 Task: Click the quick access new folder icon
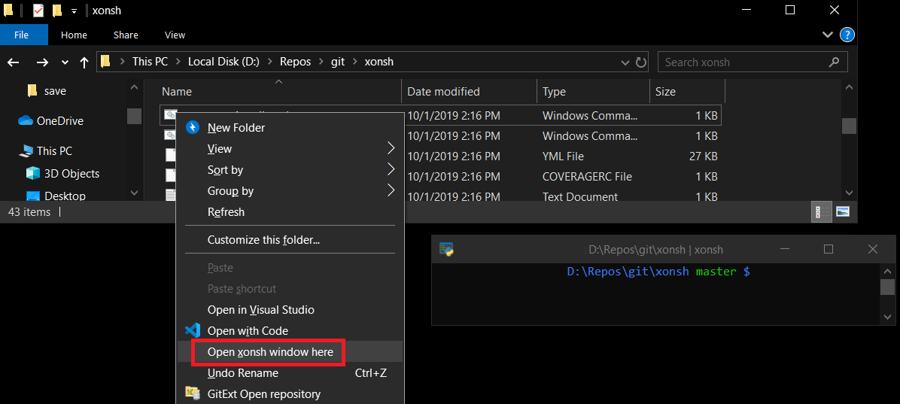[x=57, y=11]
